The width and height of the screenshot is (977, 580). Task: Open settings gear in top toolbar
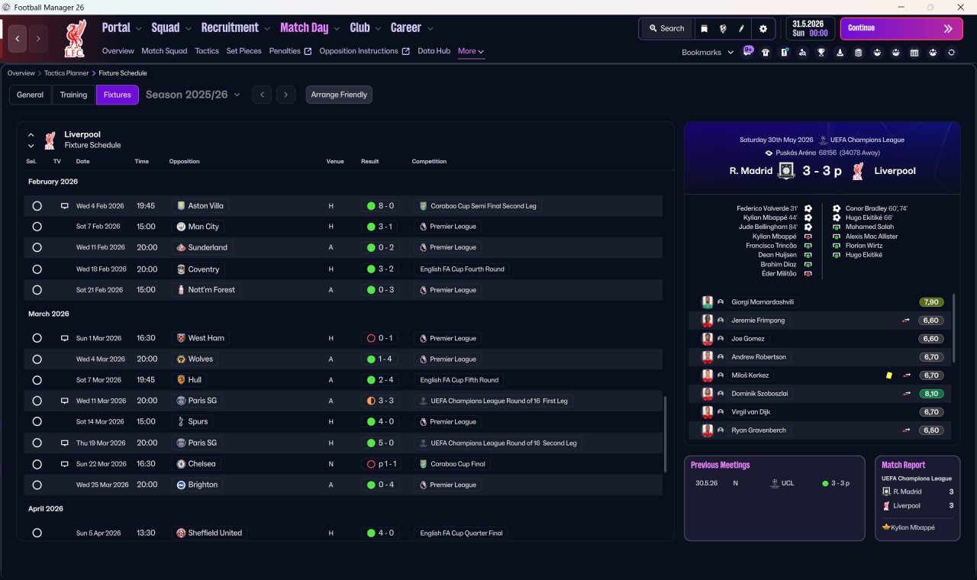[x=763, y=28]
